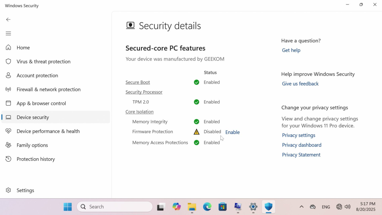Image resolution: width=382 pixels, height=215 pixels.
Task: Click the Memory Integrity label
Action: coord(150,122)
